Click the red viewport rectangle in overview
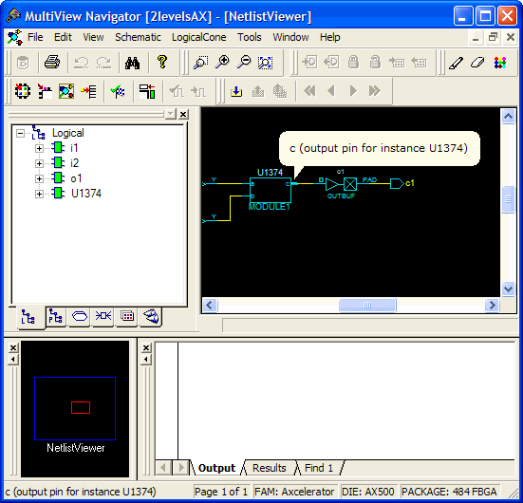 click(x=81, y=407)
